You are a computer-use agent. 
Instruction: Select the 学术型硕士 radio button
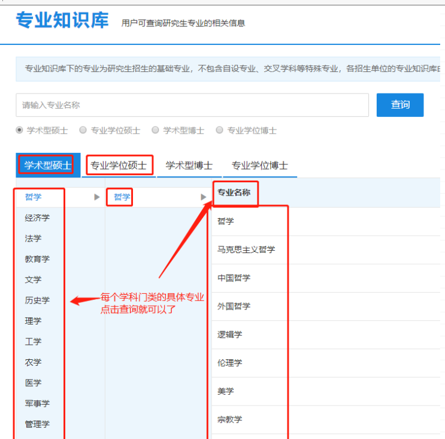pyautogui.click(x=20, y=130)
